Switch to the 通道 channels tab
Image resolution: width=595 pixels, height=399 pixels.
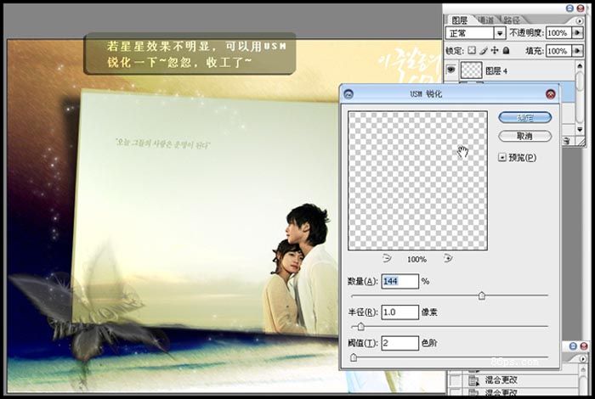[x=485, y=20]
